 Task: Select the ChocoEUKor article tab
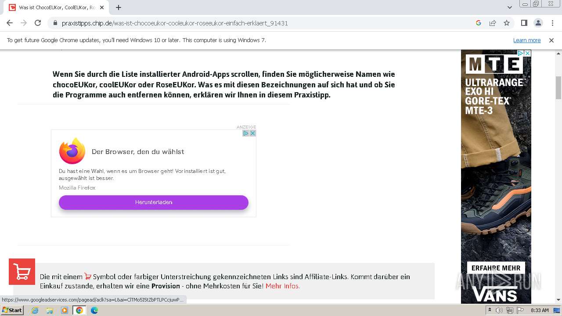(x=56, y=7)
